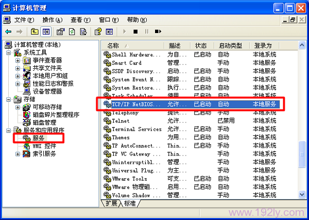This screenshot has height=220, width=309.
Task: Click the action pane toolbar icon next to Help
Action: click(x=109, y=32)
